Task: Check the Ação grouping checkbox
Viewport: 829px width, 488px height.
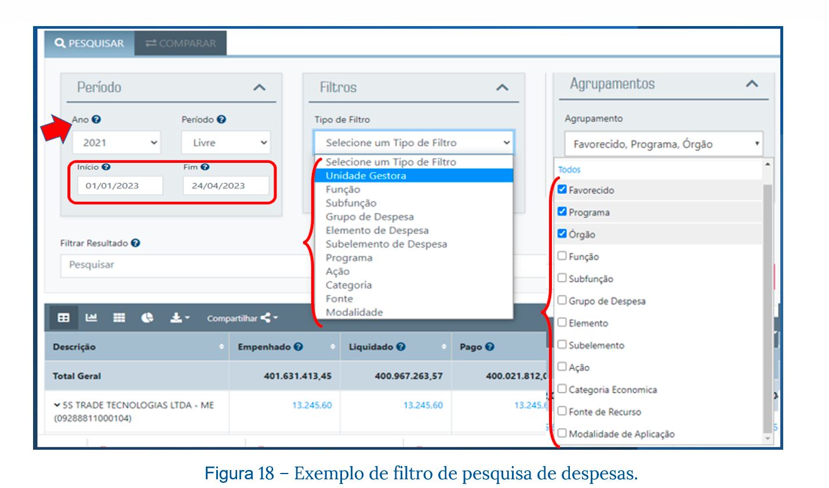Action: pyautogui.click(x=562, y=366)
